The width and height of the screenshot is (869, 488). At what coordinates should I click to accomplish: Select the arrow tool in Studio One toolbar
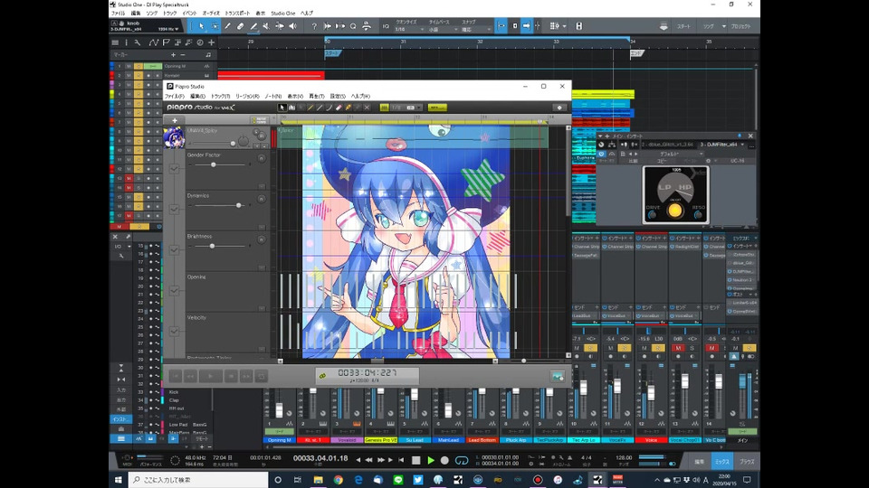pos(201,26)
